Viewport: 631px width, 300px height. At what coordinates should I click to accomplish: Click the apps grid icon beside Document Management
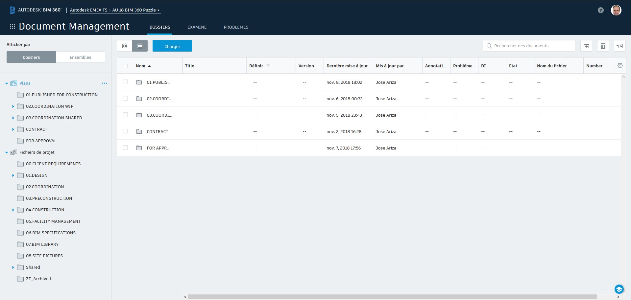(12, 26)
